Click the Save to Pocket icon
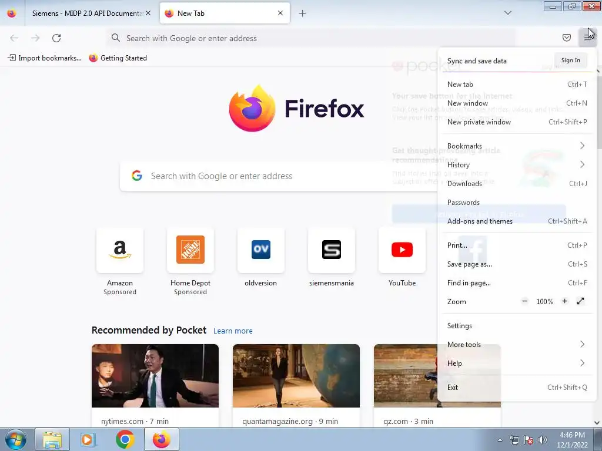 click(x=566, y=38)
